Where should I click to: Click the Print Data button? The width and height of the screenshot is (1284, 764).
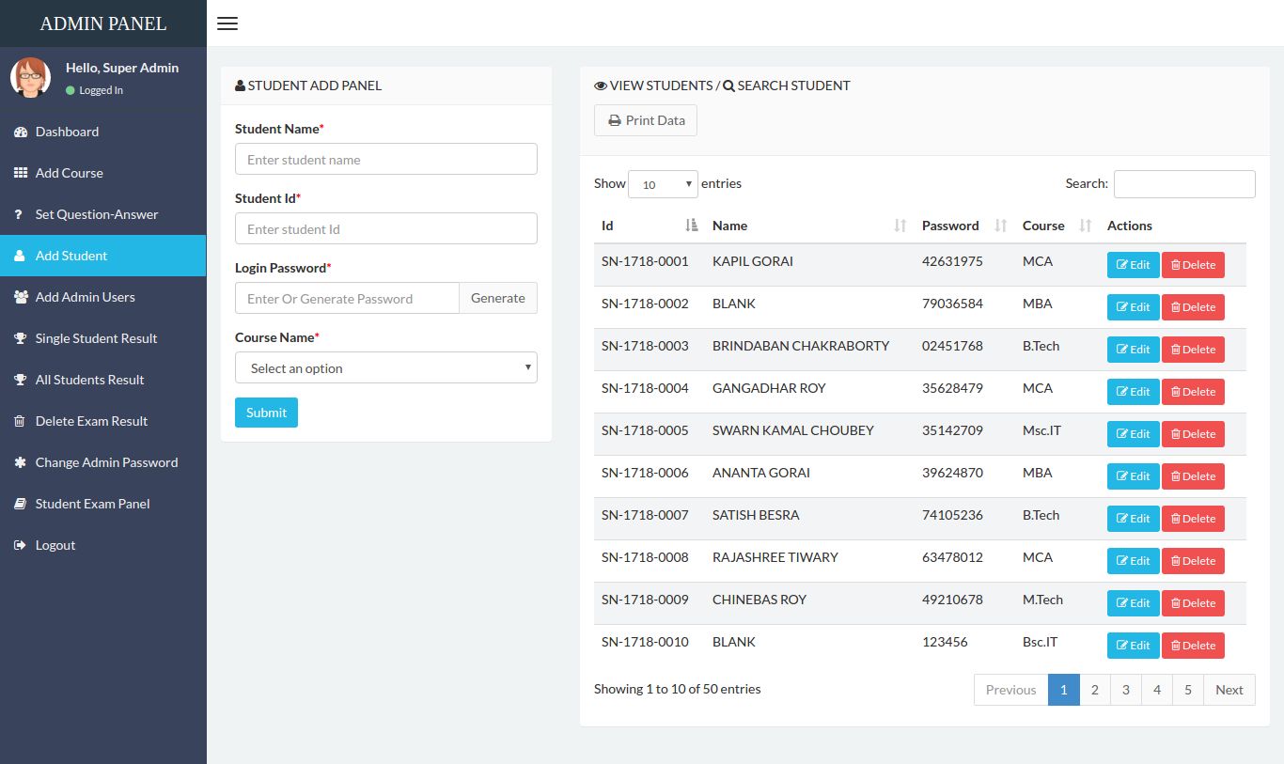[646, 120]
